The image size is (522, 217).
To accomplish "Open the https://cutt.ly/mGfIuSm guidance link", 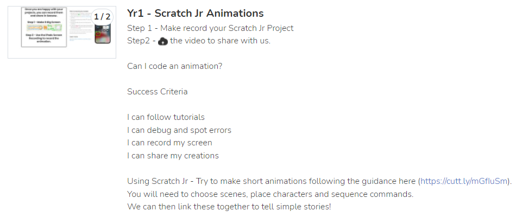I will click(464, 181).
